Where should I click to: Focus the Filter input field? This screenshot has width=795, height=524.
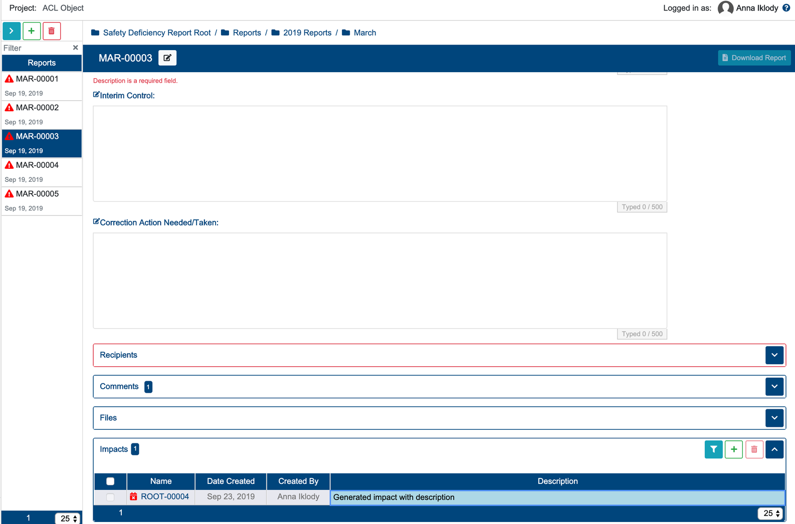[x=37, y=48]
